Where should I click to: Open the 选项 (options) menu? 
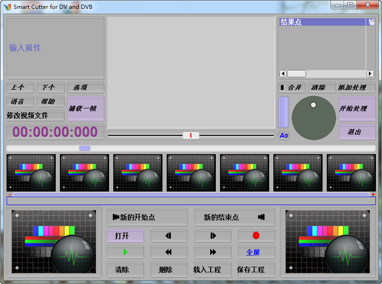pos(85,88)
